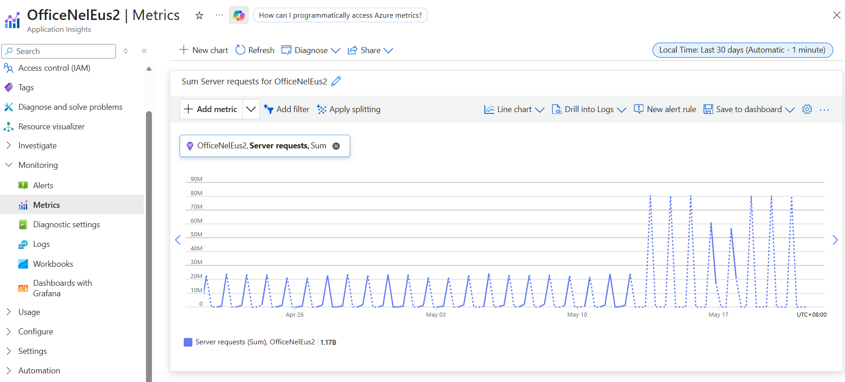
Task: Create a New alert rule
Action: click(665, 109)
